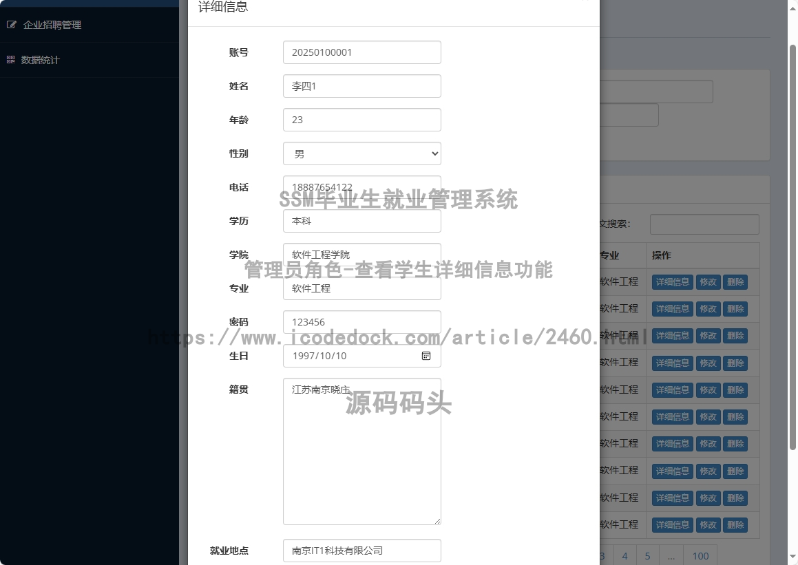The image size is (798, 565).
Task: Click the 学历 field showing 本科
Action: click(362, 221)
